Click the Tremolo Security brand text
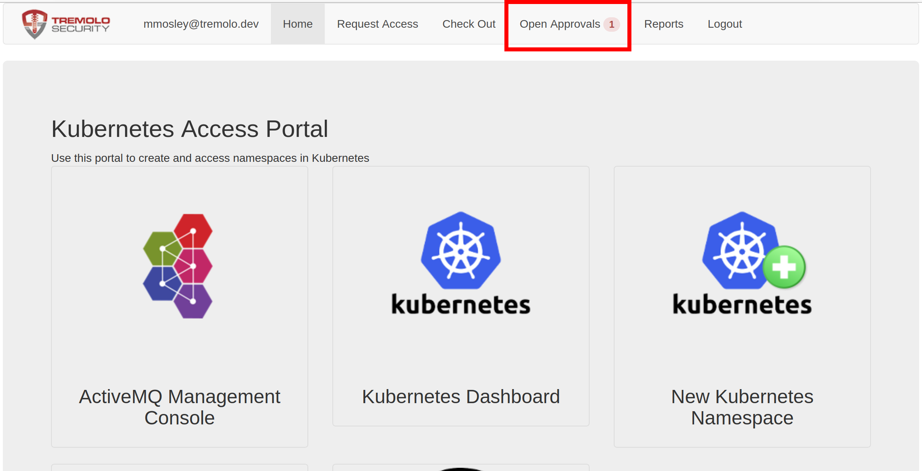Viewport: 922px width, 471px height. click(x=80, y=24)
